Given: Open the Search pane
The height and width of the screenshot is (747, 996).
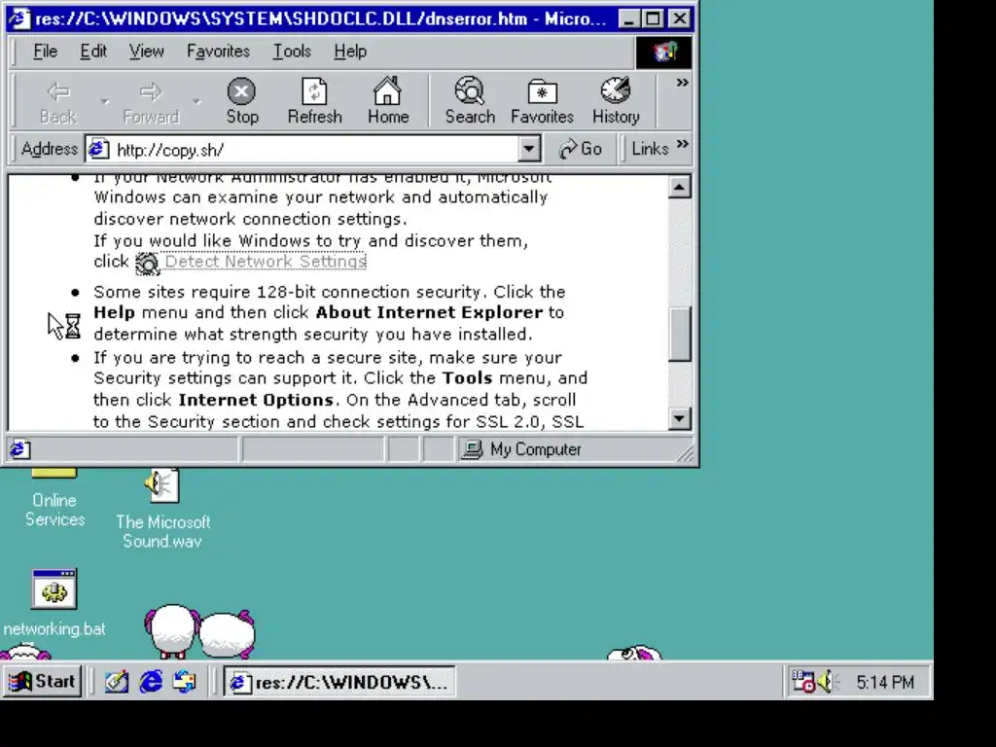Looking at the screenshot, I should (x=470, y=101).
